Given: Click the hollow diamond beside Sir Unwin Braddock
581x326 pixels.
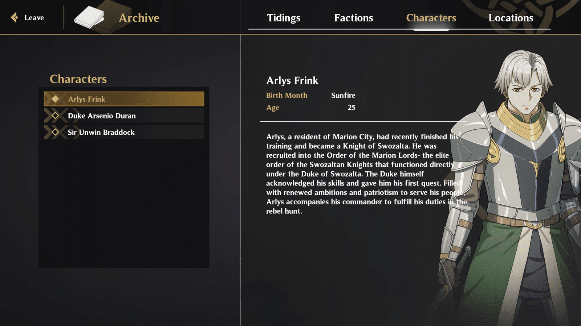Looking at the screenshot, I should (55, 132).
